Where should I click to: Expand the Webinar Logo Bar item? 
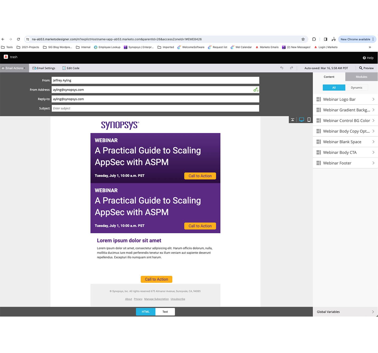(x=345, y=99)
